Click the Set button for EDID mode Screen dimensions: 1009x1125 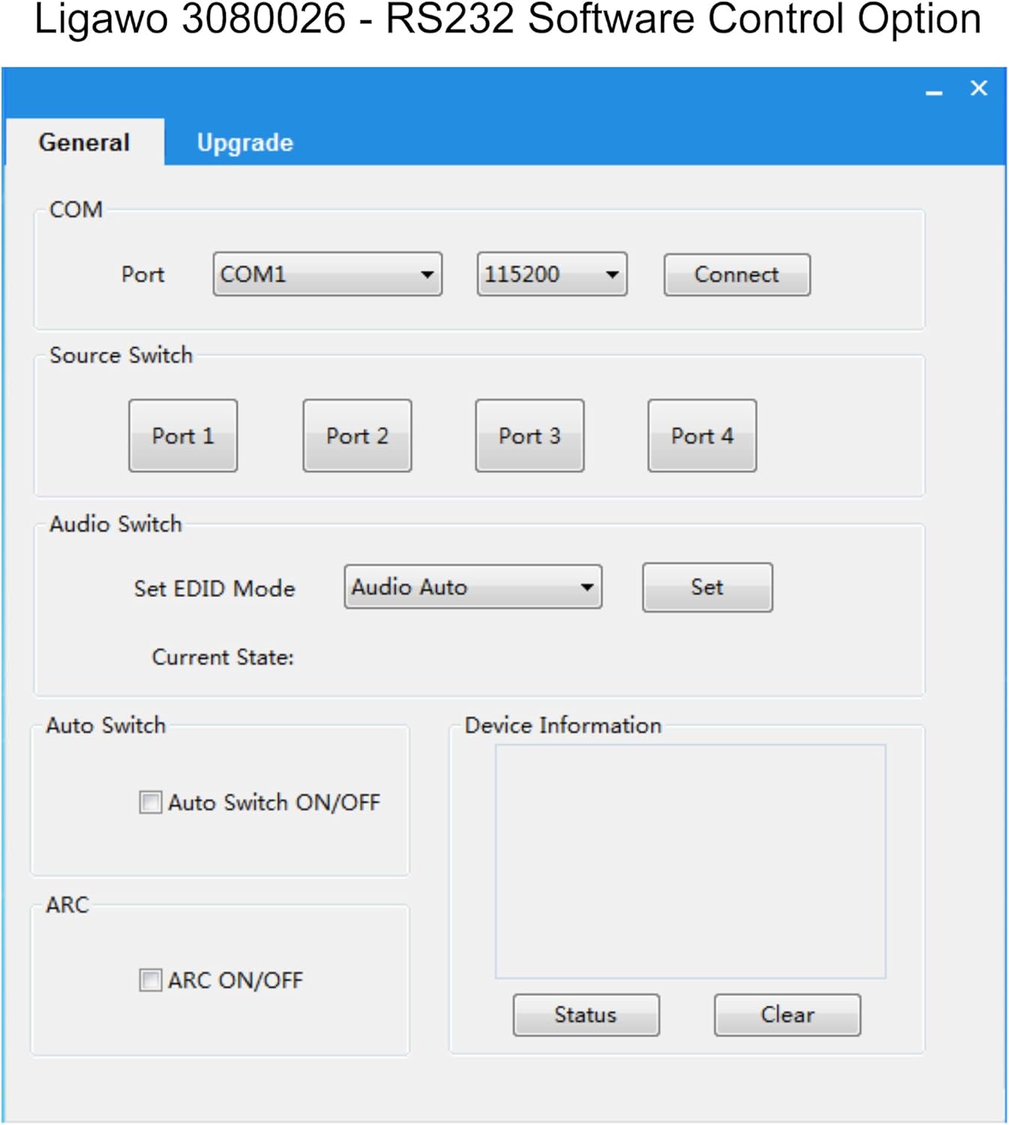(707, 587)
